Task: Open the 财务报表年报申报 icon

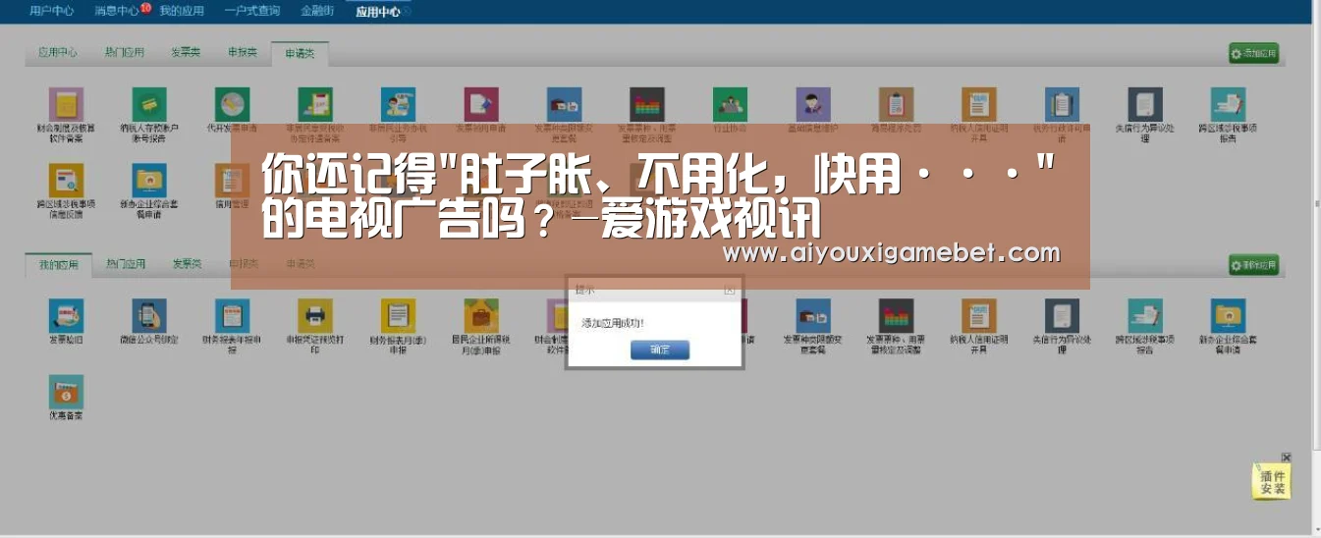Action: click(233, 316)
